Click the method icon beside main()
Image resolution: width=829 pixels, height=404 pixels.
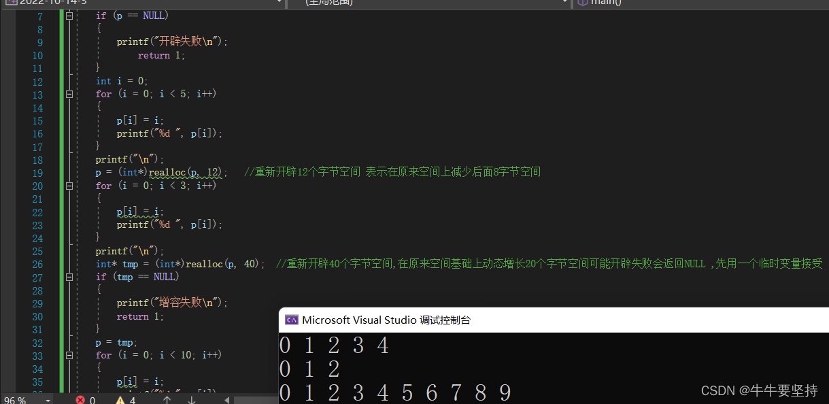pyautogui.click(x=583, y=3)
